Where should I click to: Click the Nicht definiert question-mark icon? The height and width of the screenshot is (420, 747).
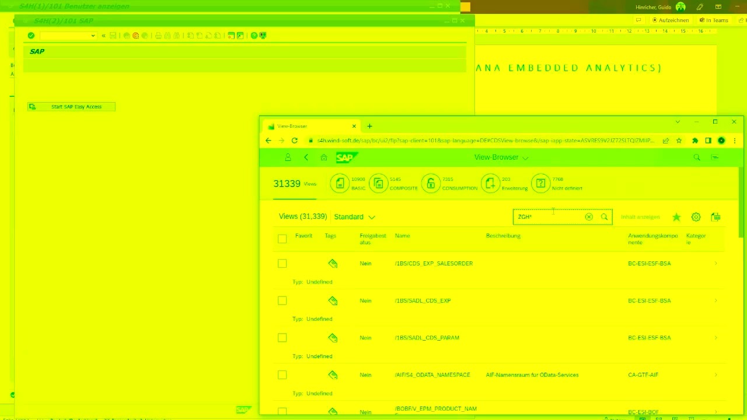click(540, 184)
